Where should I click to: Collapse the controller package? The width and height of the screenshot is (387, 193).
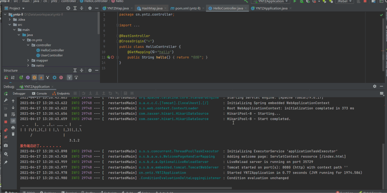[28, 45]
